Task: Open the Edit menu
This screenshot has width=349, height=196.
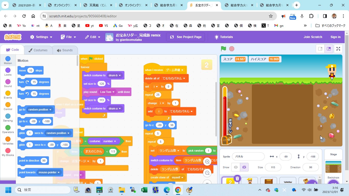Action: tap(93, 37)
